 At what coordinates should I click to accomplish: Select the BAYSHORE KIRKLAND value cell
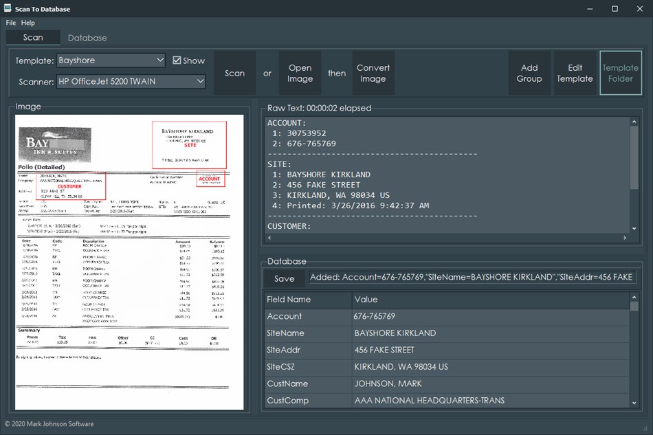[x=491, y=333]
